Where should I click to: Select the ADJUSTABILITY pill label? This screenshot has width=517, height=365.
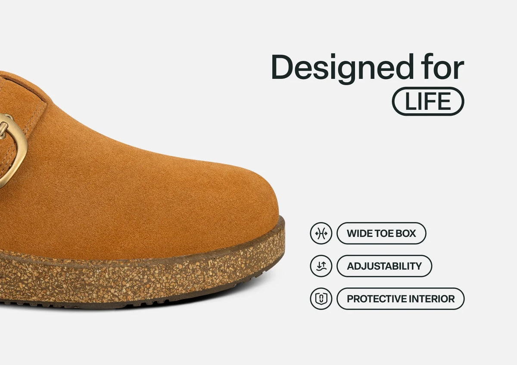[384, 266]
